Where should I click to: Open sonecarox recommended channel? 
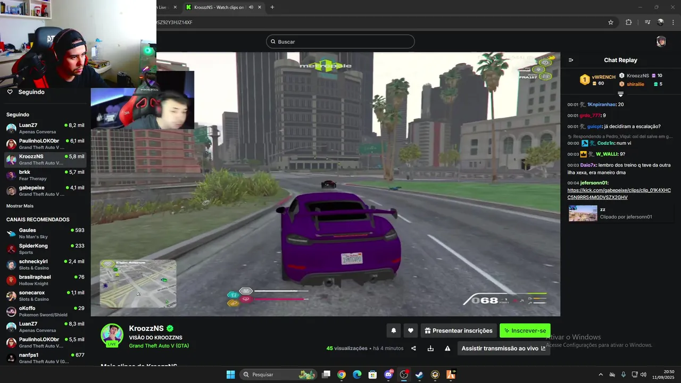tap(45, 296)
